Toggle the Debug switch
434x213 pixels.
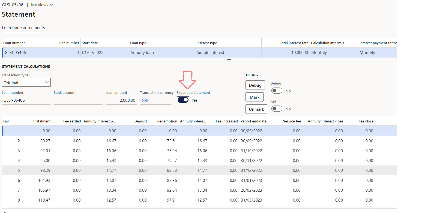click(277, 91)
